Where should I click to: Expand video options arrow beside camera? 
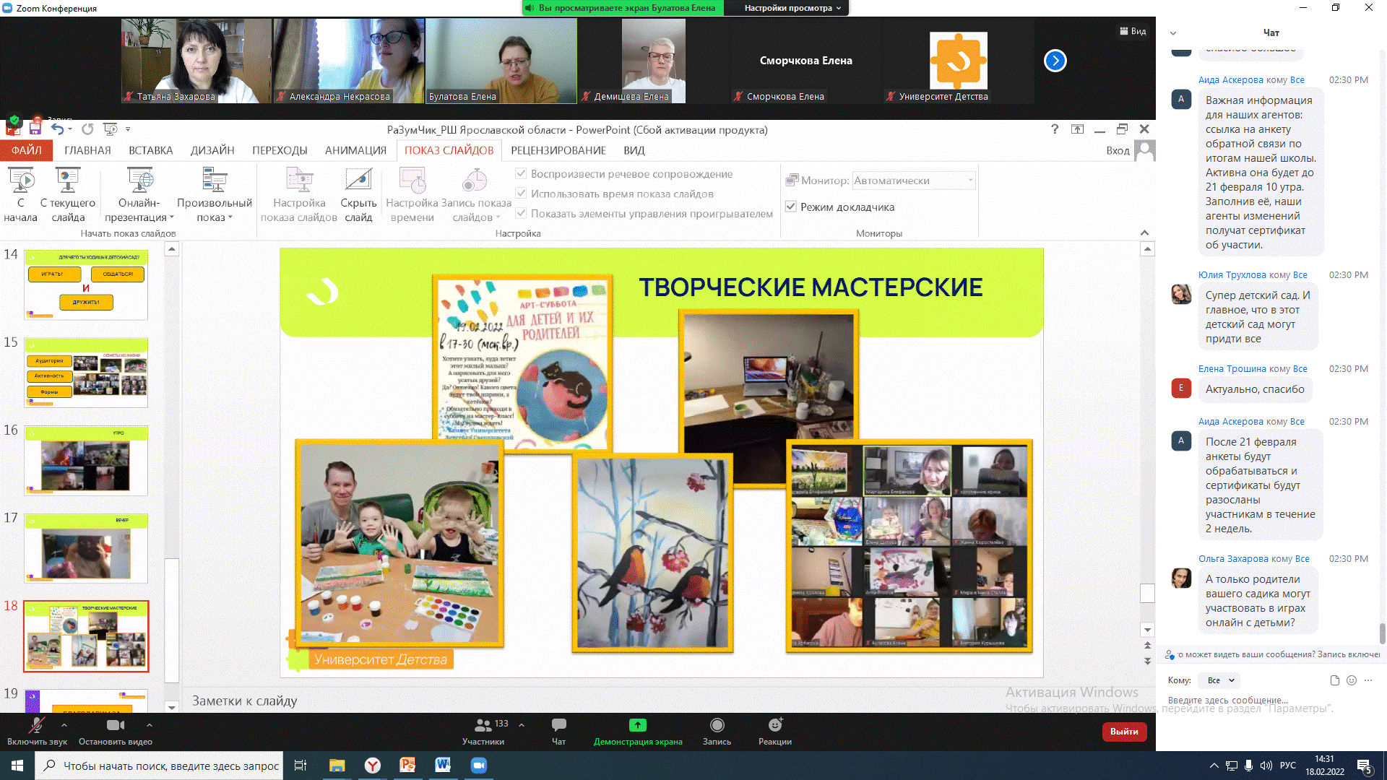click(x=149, y=724)
